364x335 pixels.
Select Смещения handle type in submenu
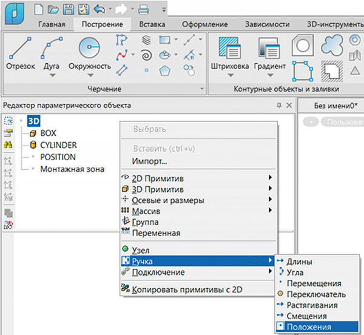pyautogui.click(x=317, y=316)
